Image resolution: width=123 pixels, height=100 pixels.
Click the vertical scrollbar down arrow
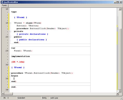click(x=120, y=91)
